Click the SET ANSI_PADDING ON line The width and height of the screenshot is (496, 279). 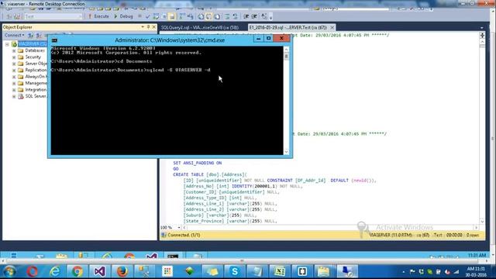click(198, 163)
